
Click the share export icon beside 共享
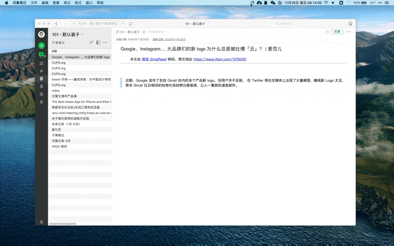[327, 32]
